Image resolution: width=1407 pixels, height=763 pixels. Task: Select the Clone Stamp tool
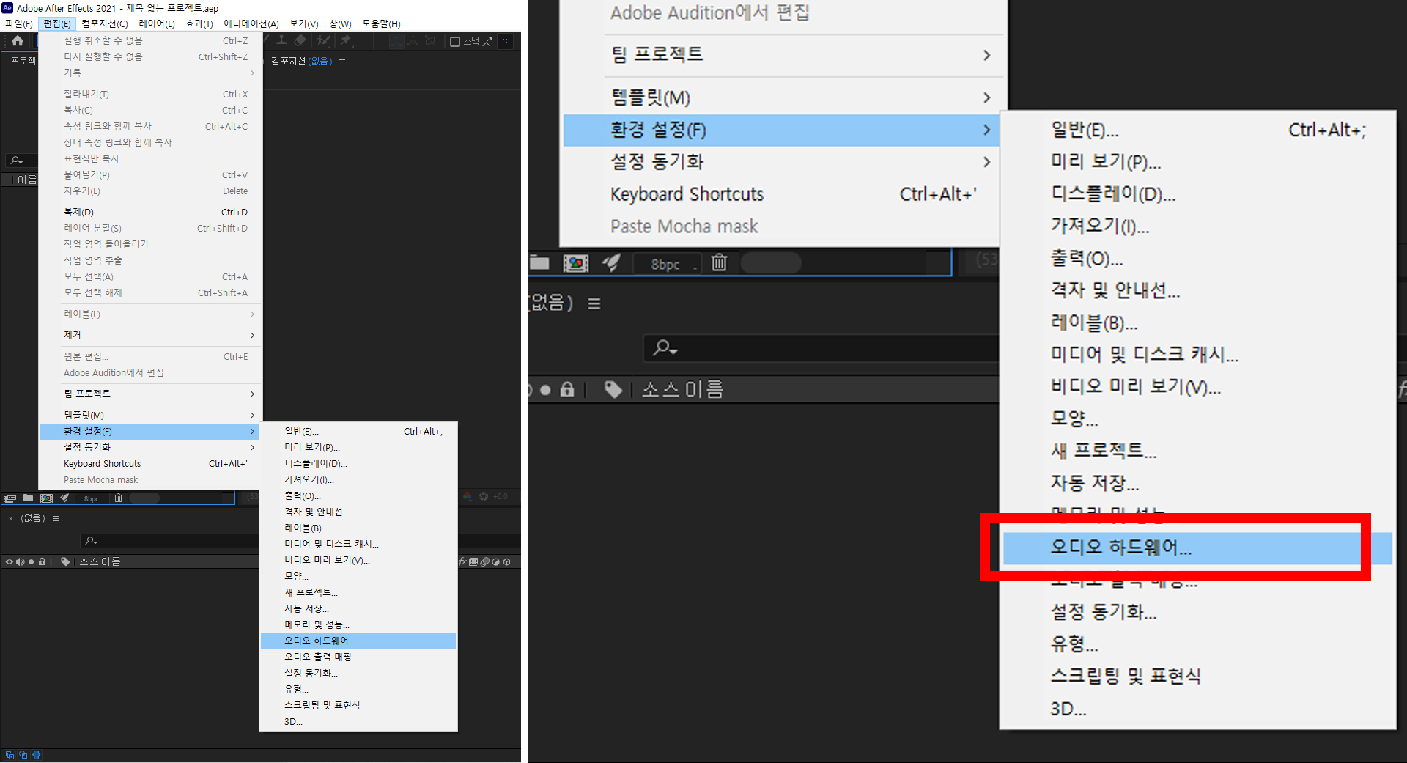coord(281,41)
